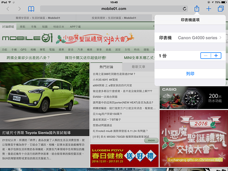Switch to 投資與理財 browser tab
The image size is (228, 171).
point(114,18)
